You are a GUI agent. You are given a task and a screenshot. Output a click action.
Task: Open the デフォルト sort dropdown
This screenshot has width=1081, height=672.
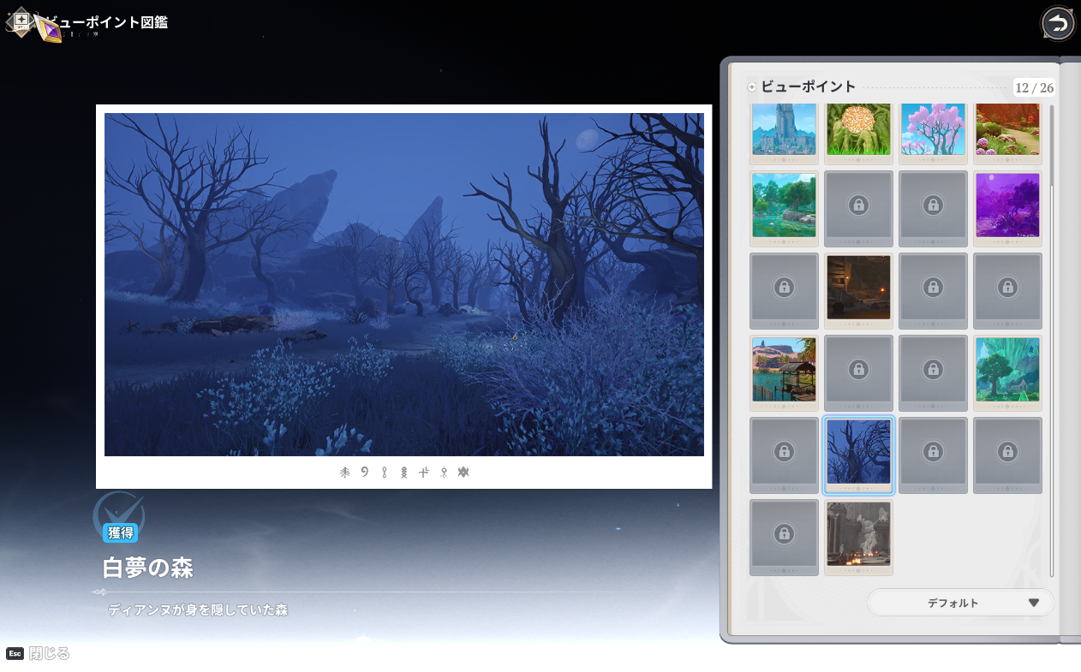pyautogui.click(x=960, y=603)
